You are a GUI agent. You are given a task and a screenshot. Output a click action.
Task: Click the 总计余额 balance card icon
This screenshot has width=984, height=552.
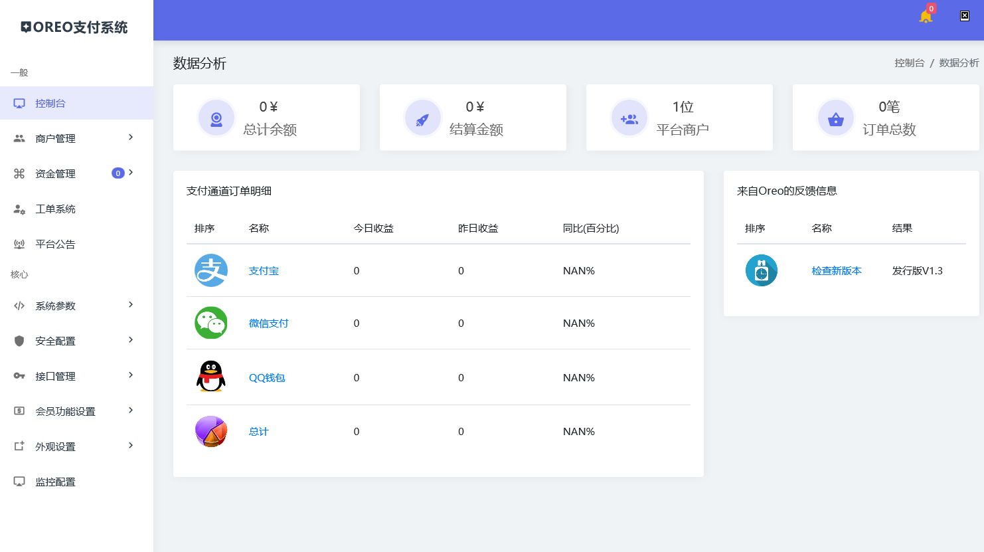[x=216, y=118]
